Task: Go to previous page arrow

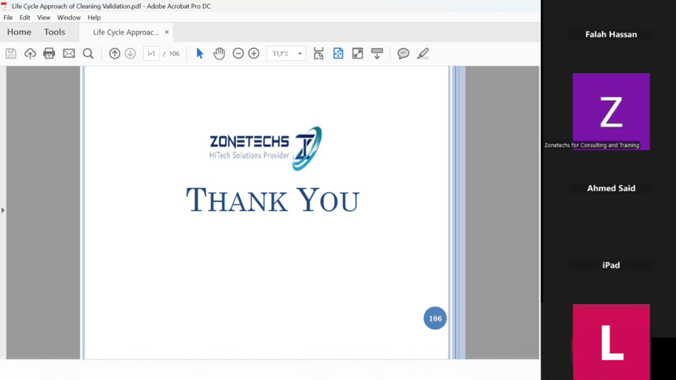Action: (x=115, y=54)
